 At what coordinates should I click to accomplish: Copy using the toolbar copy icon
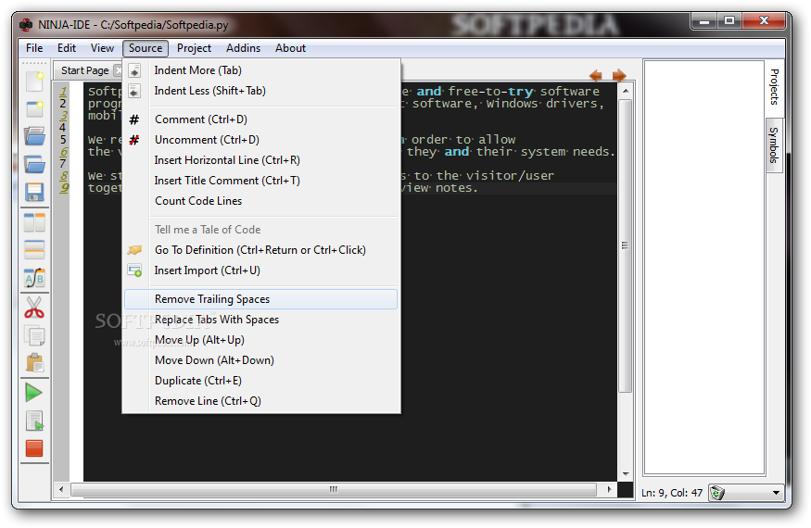[34, 335]
